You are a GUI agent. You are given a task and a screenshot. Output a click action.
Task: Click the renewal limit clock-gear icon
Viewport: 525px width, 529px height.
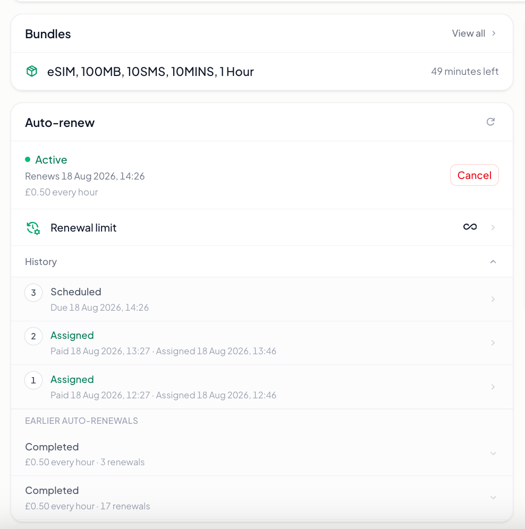click(x=33, y=228)
